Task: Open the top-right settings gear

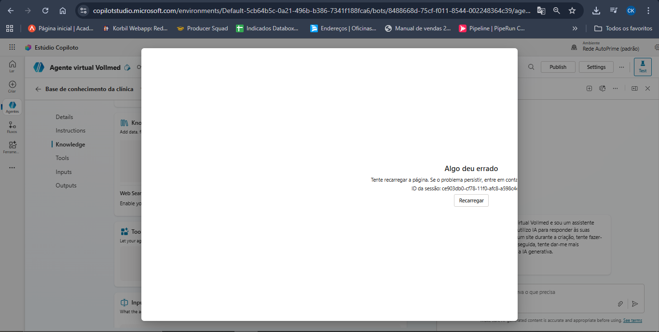Action: pyautogui.click(x=657, y=48)
